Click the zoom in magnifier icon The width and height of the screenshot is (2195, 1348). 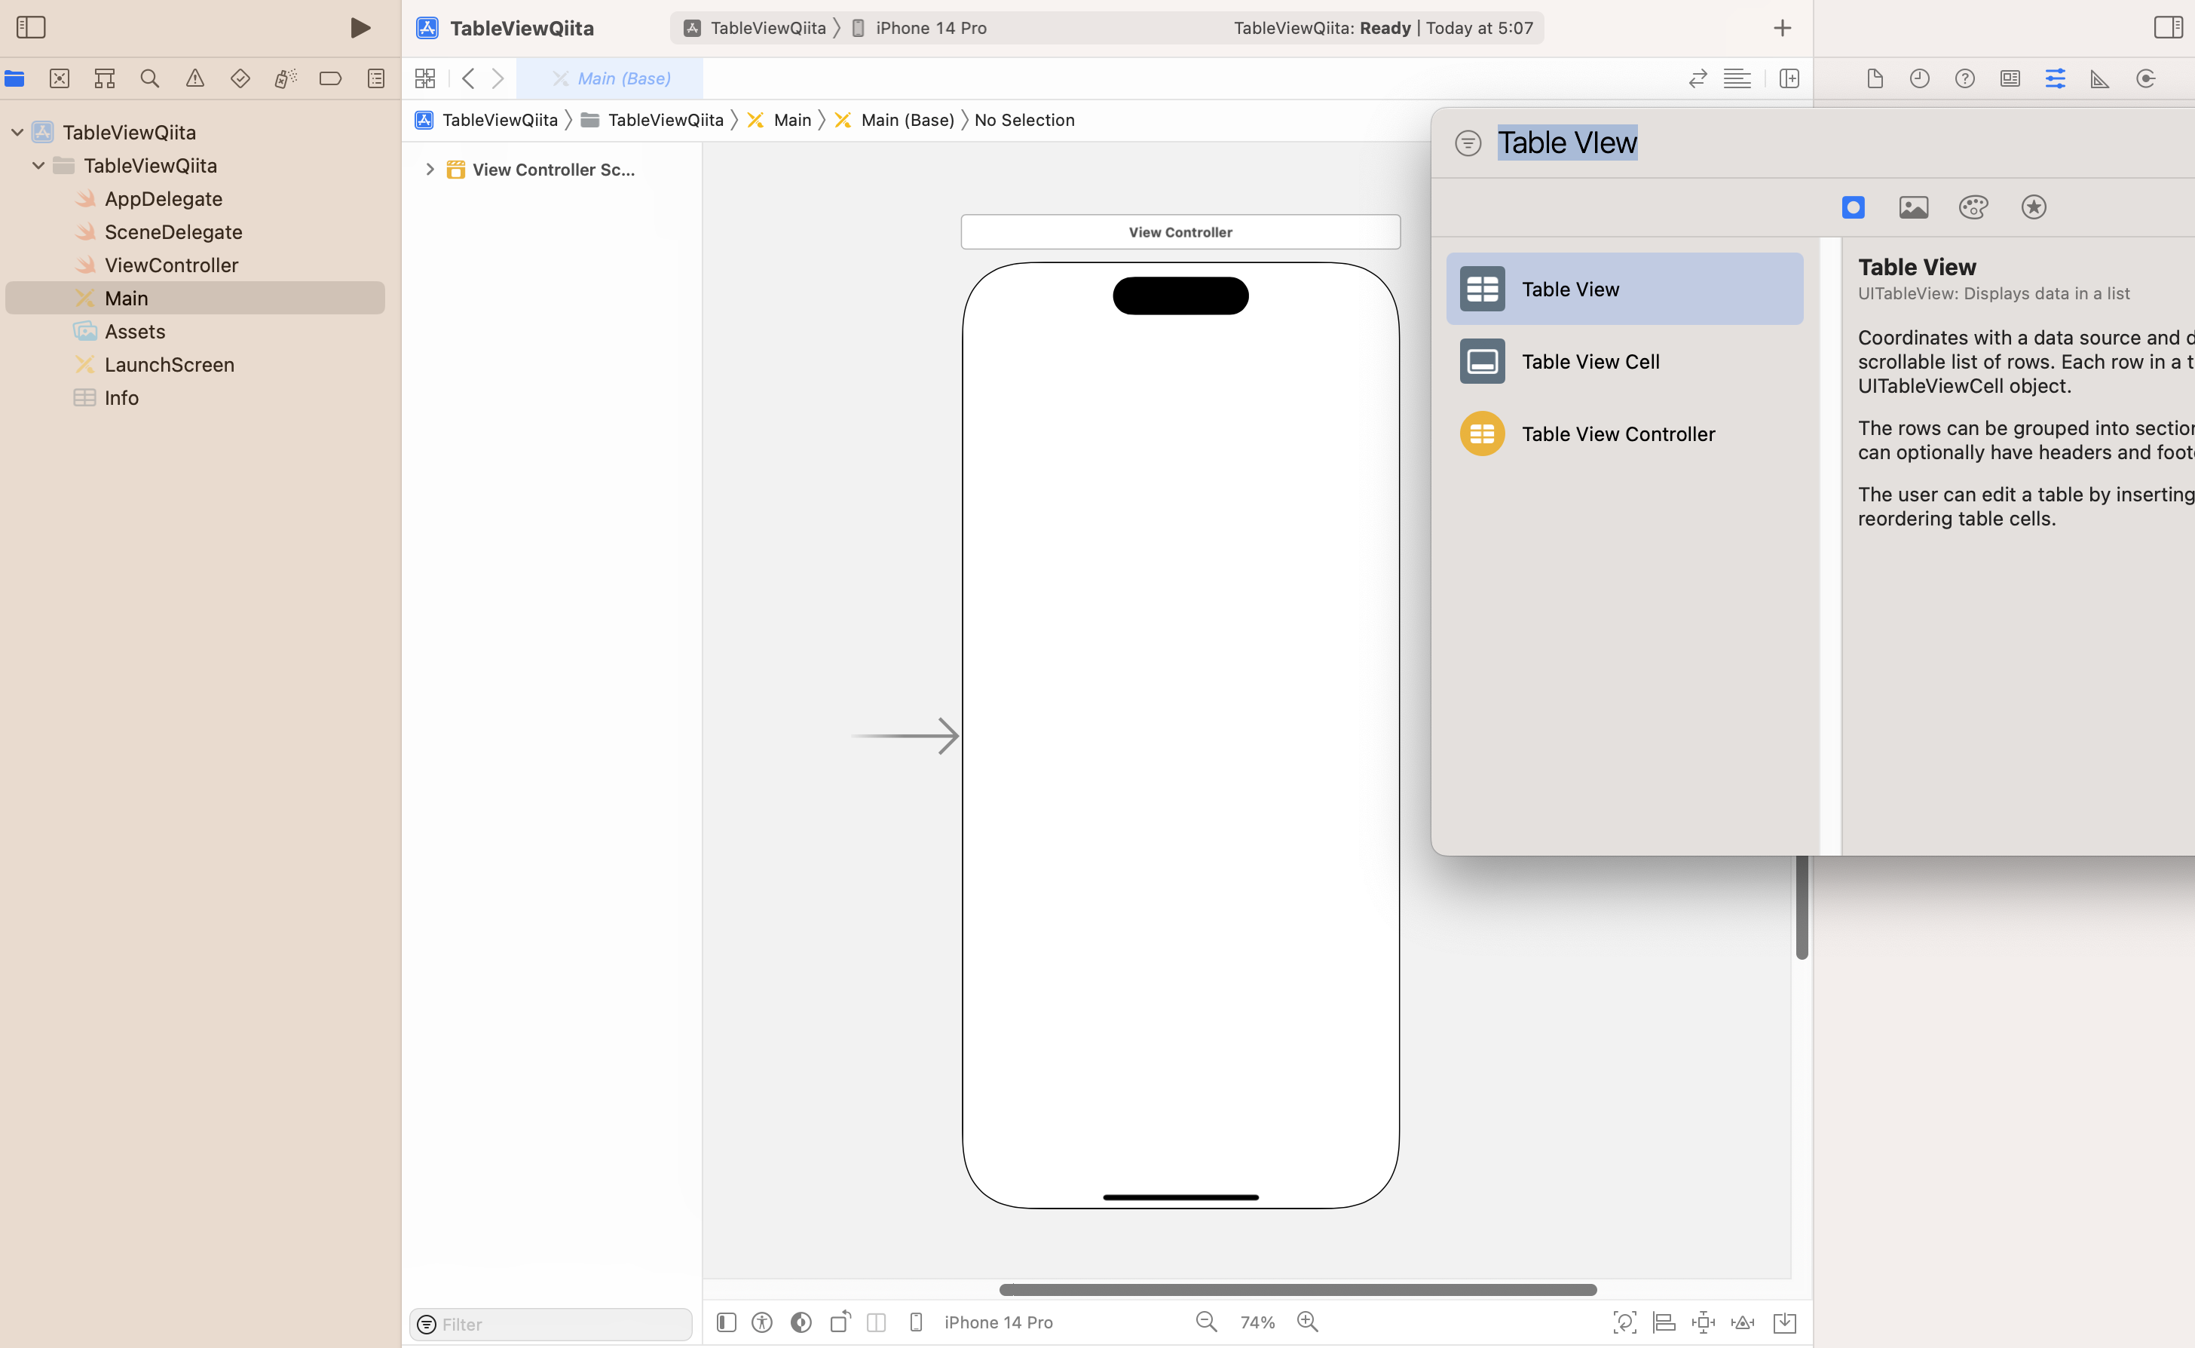point(1307,1322)
